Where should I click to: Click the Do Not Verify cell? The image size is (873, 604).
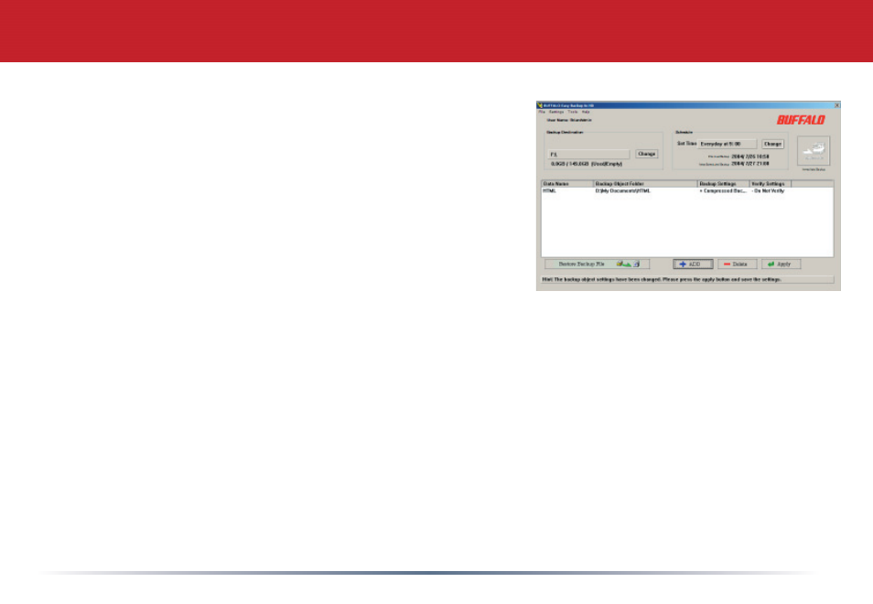768,191
